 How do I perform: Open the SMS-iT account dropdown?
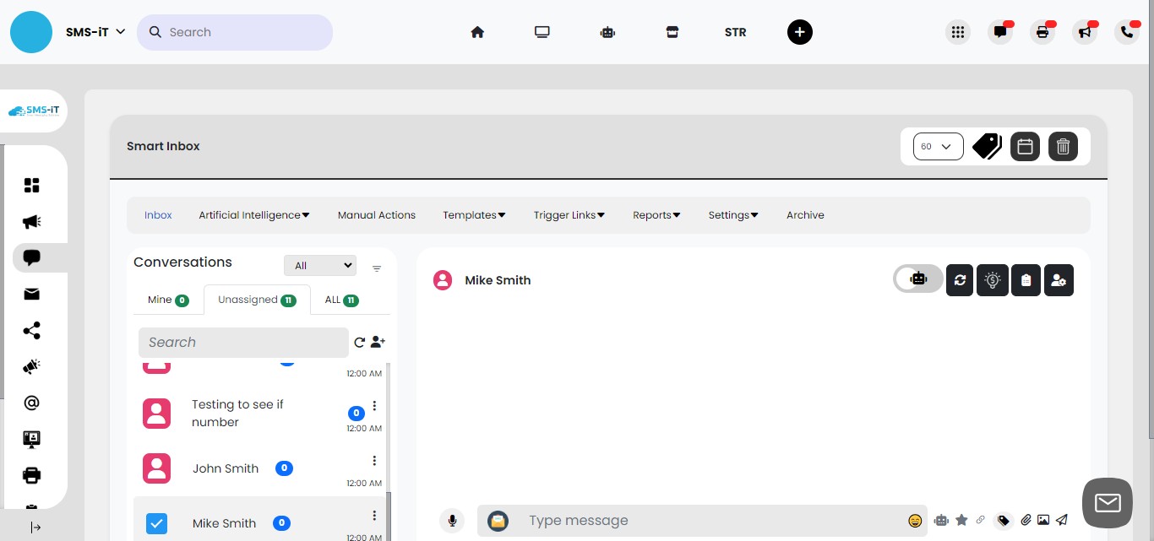(x=95, y=32)
